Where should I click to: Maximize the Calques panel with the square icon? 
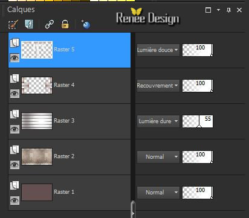pos(208,10)
